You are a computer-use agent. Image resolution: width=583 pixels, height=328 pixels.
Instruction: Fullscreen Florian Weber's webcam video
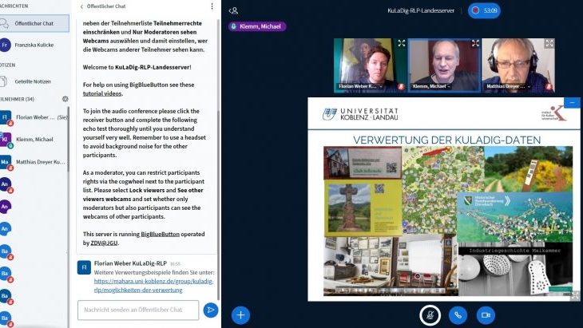pos(401,44)
